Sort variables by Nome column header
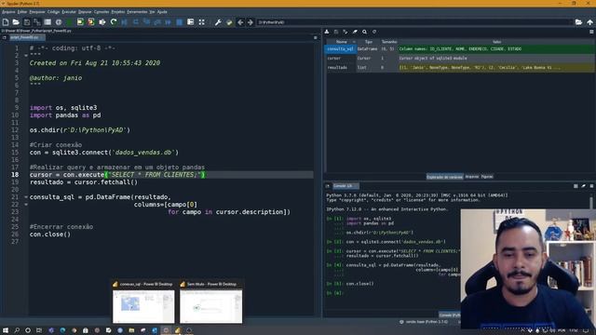Image resolution: width=596 pixels, height=335 pixels. coord(342,42)
